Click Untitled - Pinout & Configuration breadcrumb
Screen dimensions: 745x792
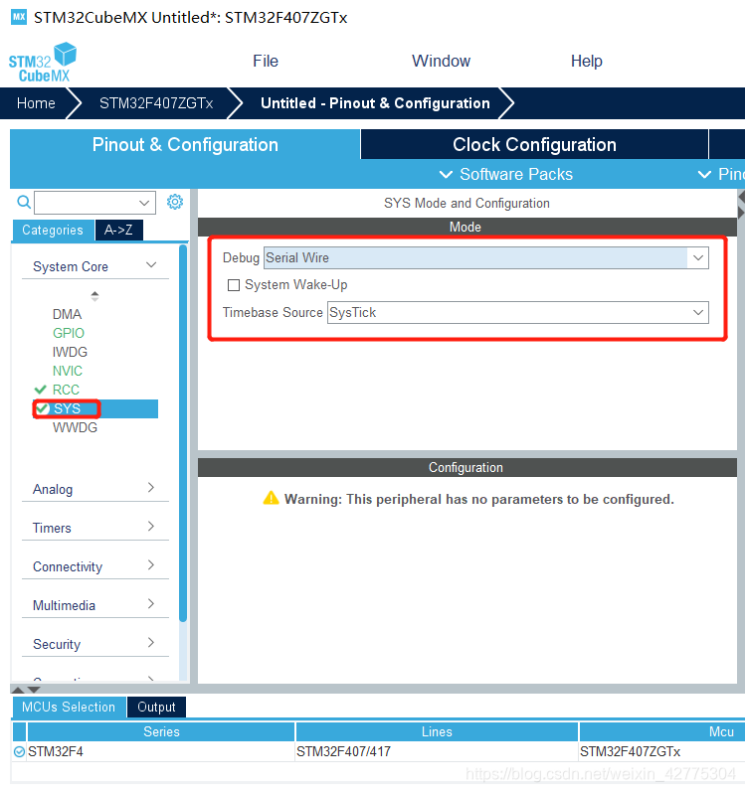[x=375, y=103]
